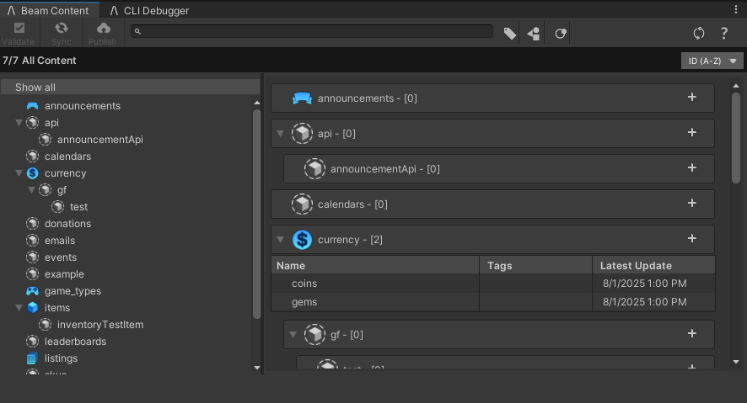Open the ID (A-Z) sort dropdown
This screenshot has height=403, width=747.
(x=712, y=61)
